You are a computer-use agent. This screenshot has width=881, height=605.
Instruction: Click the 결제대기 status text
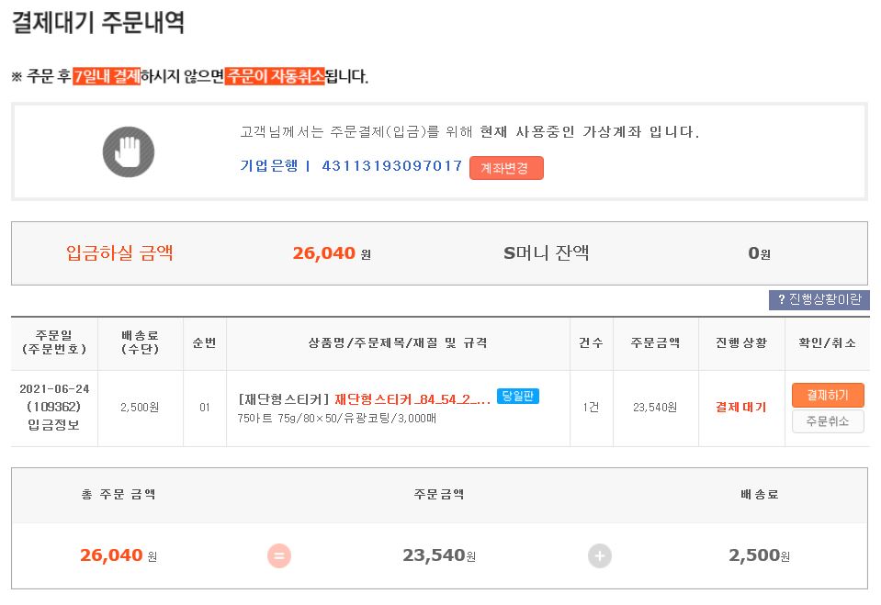coord(740,407)
